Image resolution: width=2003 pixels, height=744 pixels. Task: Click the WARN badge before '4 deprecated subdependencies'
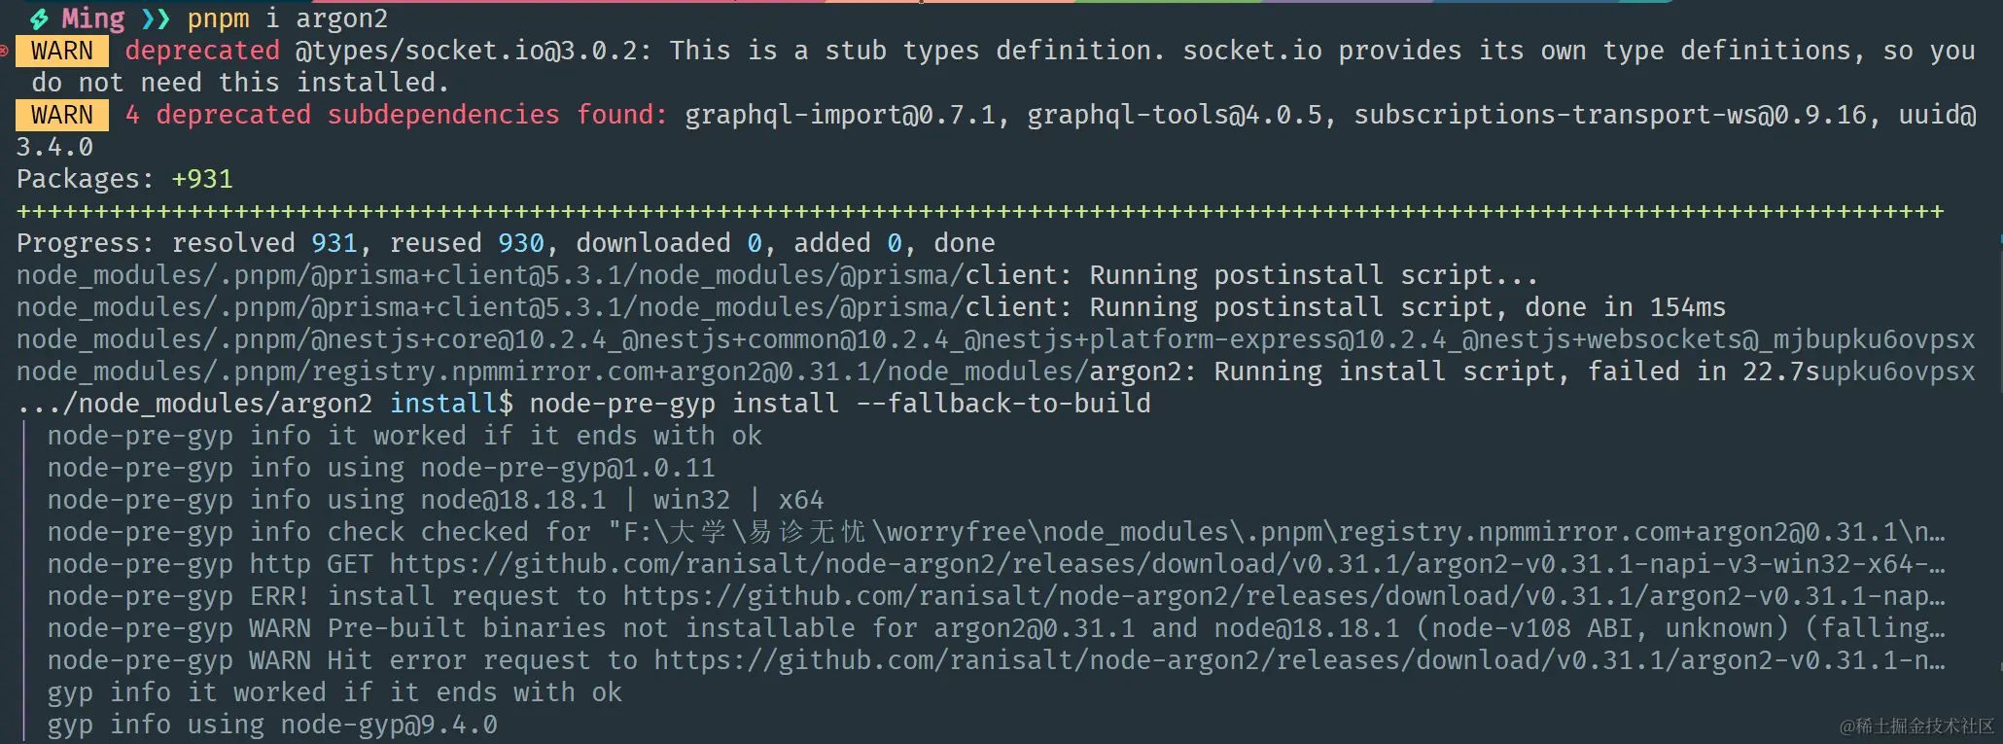62,115
